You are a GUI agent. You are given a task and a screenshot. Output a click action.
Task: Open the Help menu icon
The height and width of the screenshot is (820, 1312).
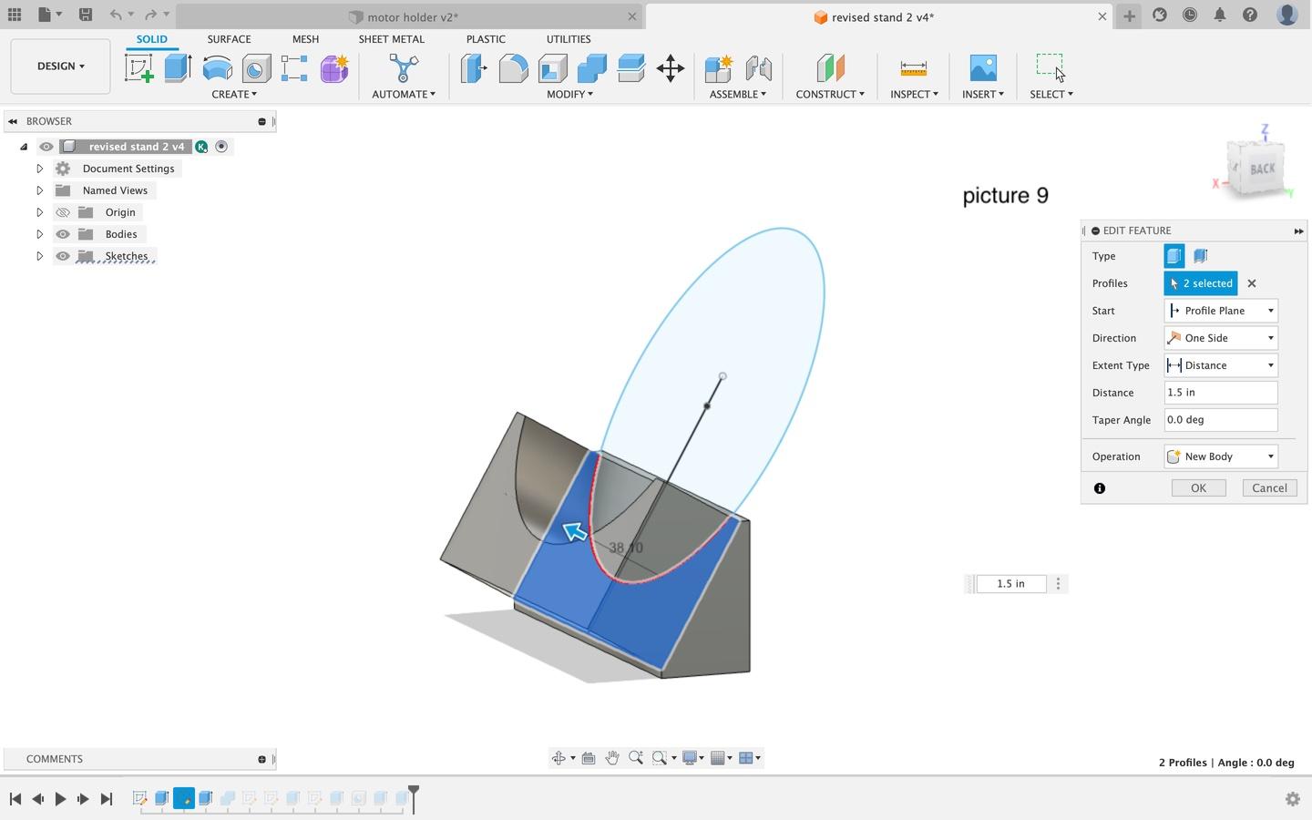[x=1250, y=15]
